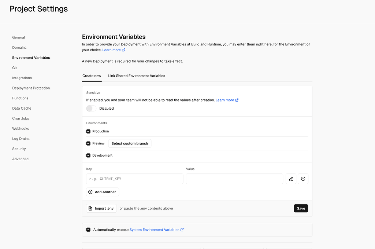This screenshot has height=249, width=375.
Task: Switch to Link Shared Environment Variables tab
Action: pos(137,76)
